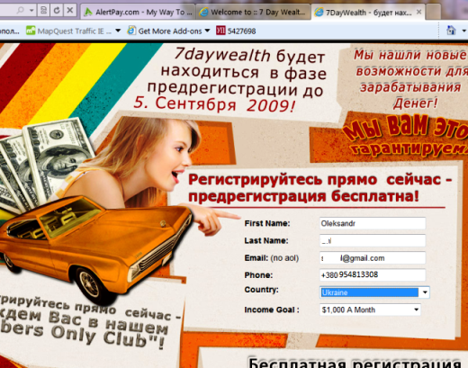Click the Home icon in command bar
Screen dimensions: 468x368
[x=451, y=31]
